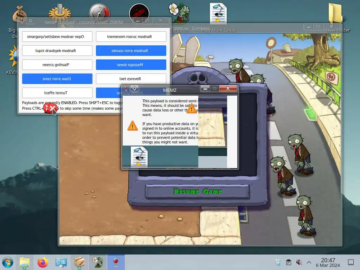The image size is (360, 270).
Task: Close the MEMZ warning dialog
Action: click(x=228, y=88)
